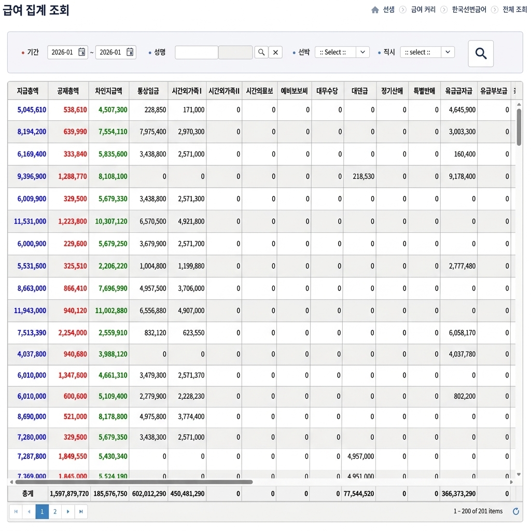Open the start date calendar picker
This screenshot has height=531, width=531.
[81, 52]
